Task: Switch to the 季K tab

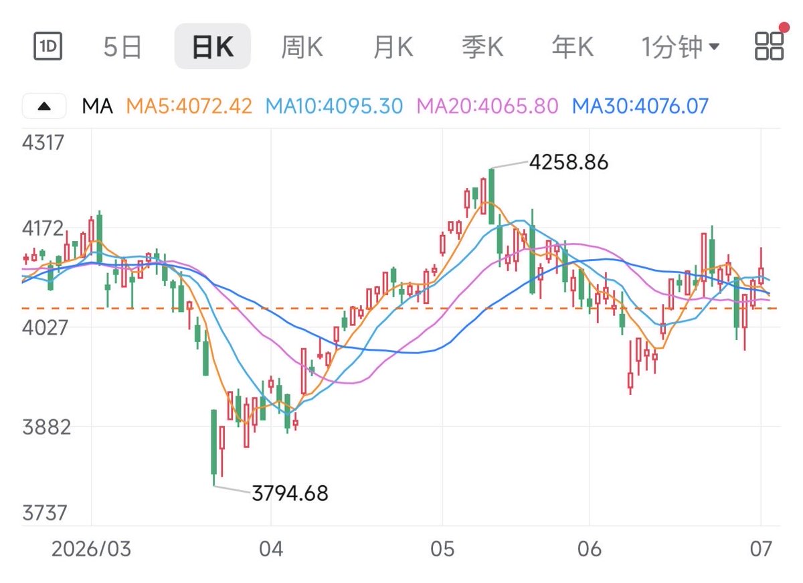Action: pyautogui.click(x=482, y=47)
